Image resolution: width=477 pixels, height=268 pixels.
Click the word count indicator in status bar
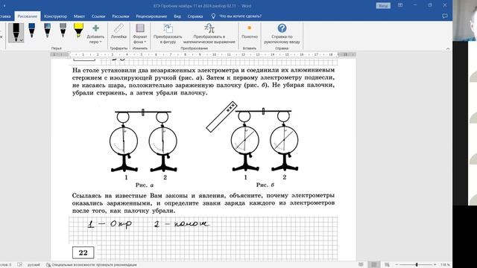6,265
